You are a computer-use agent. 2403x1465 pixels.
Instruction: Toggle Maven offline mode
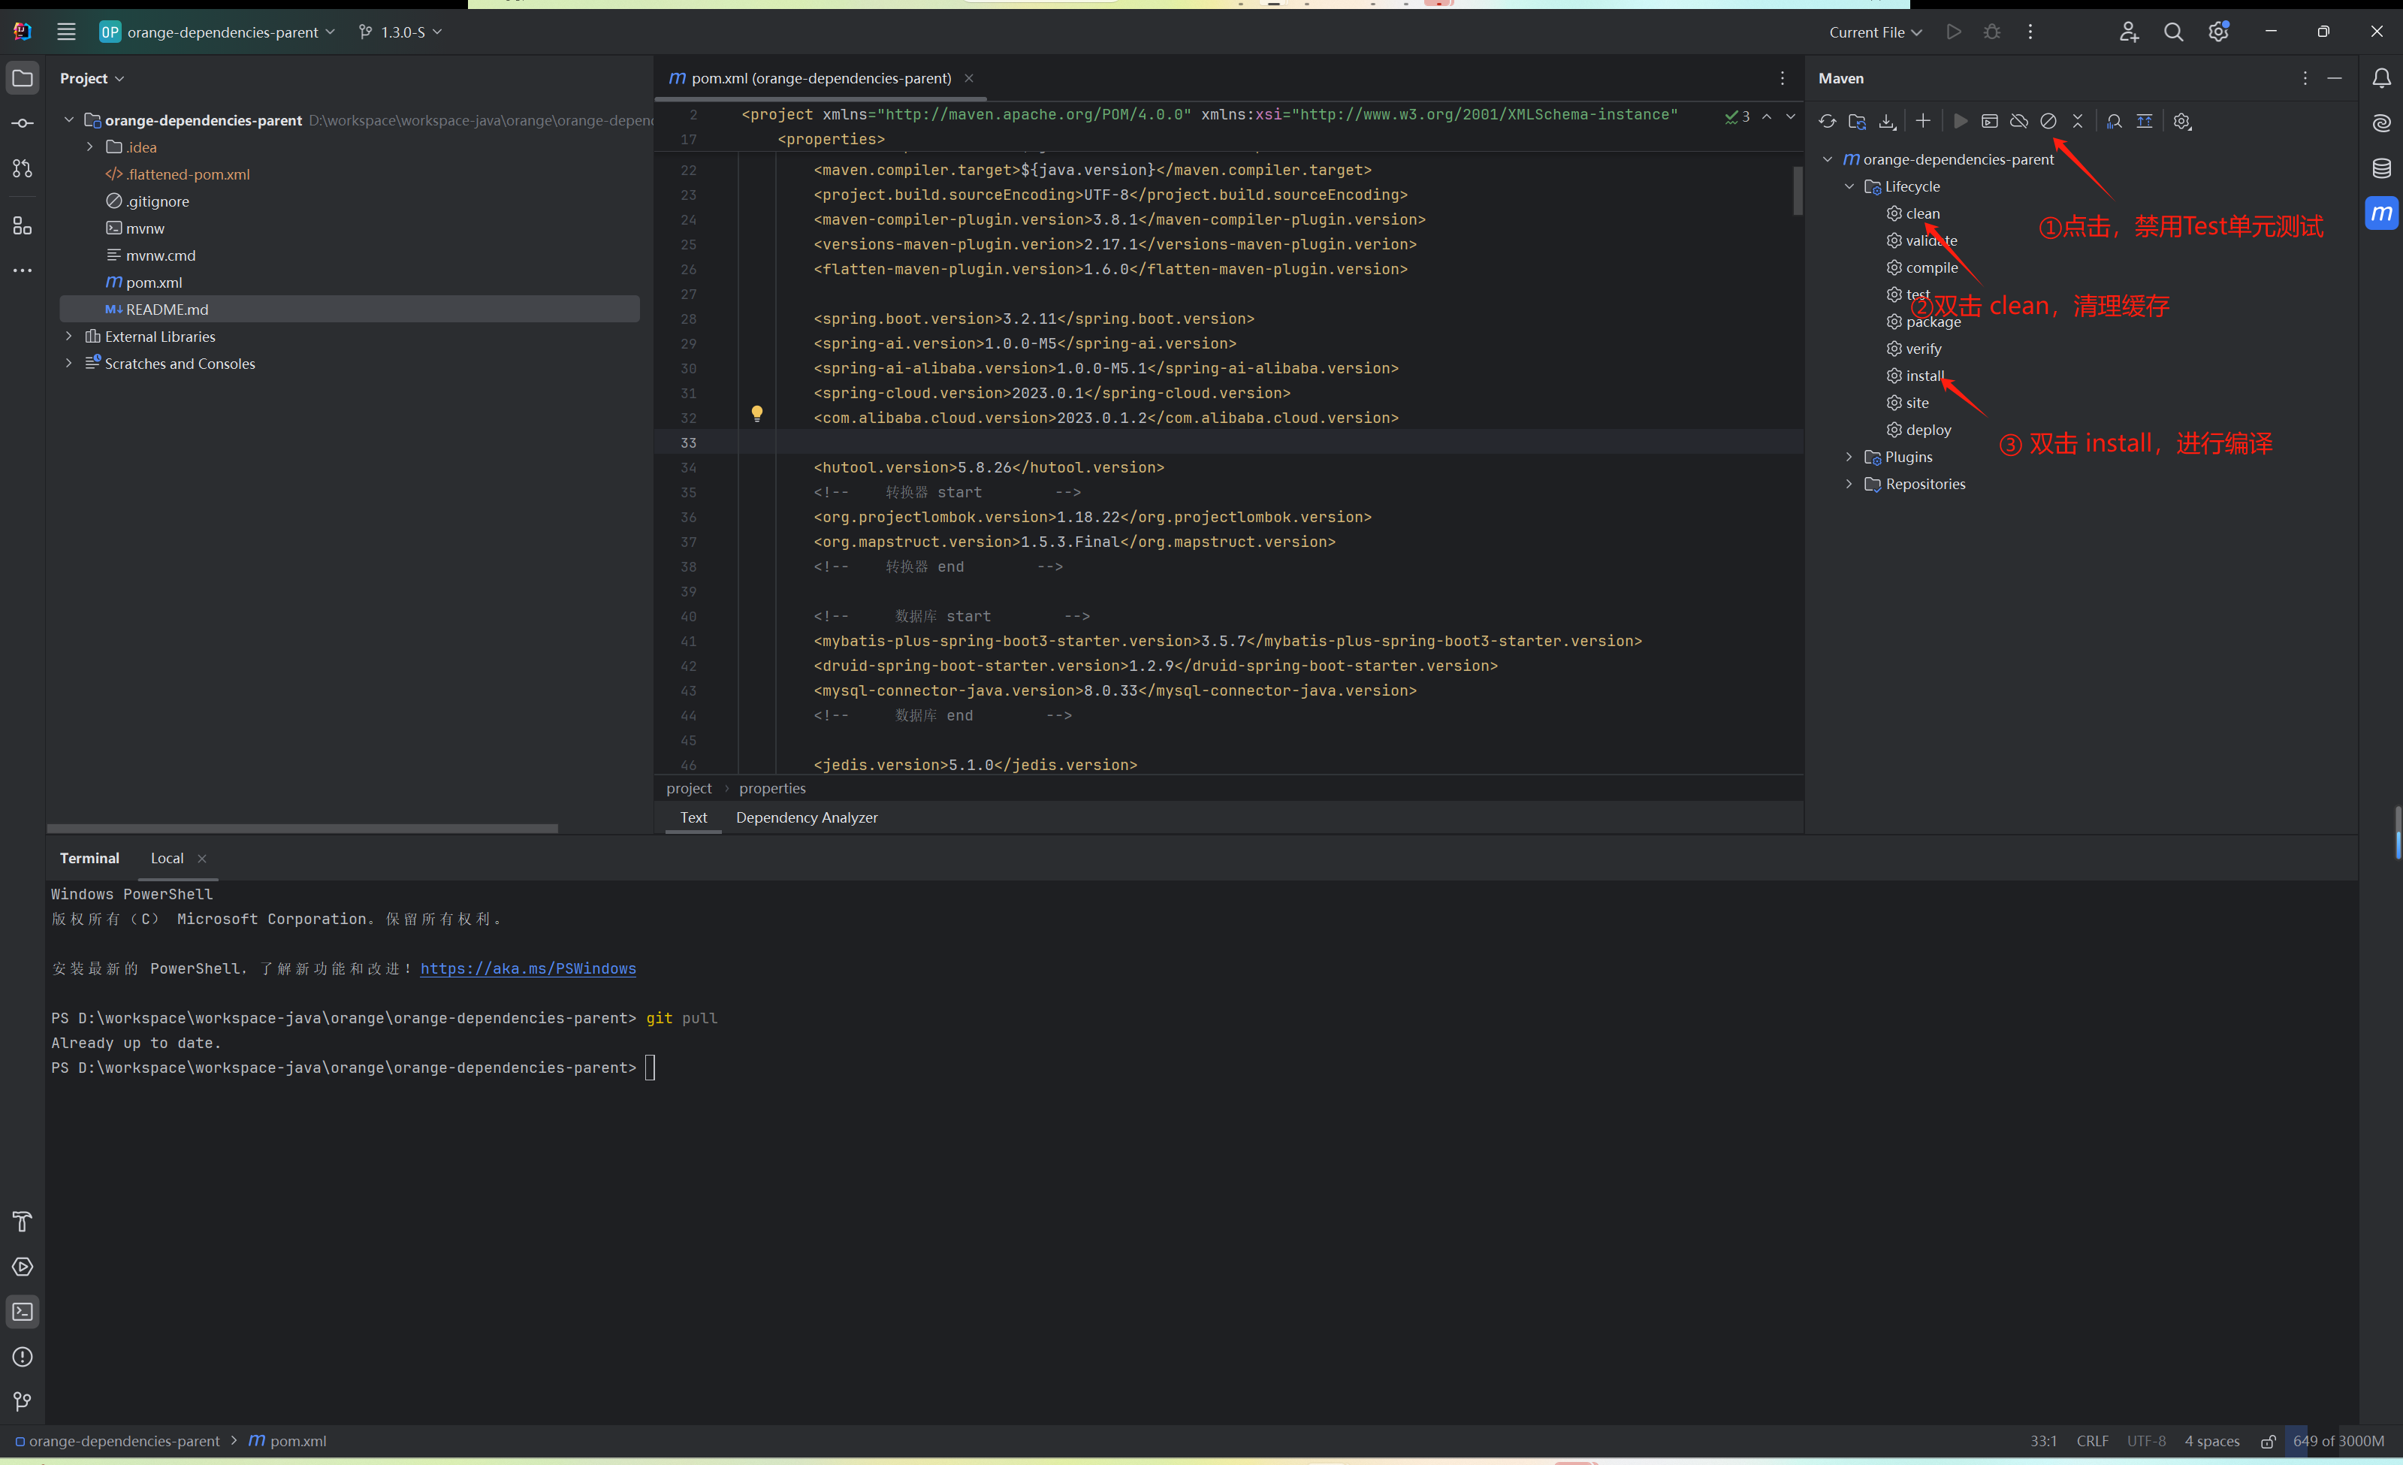(x=2018, y=121)
